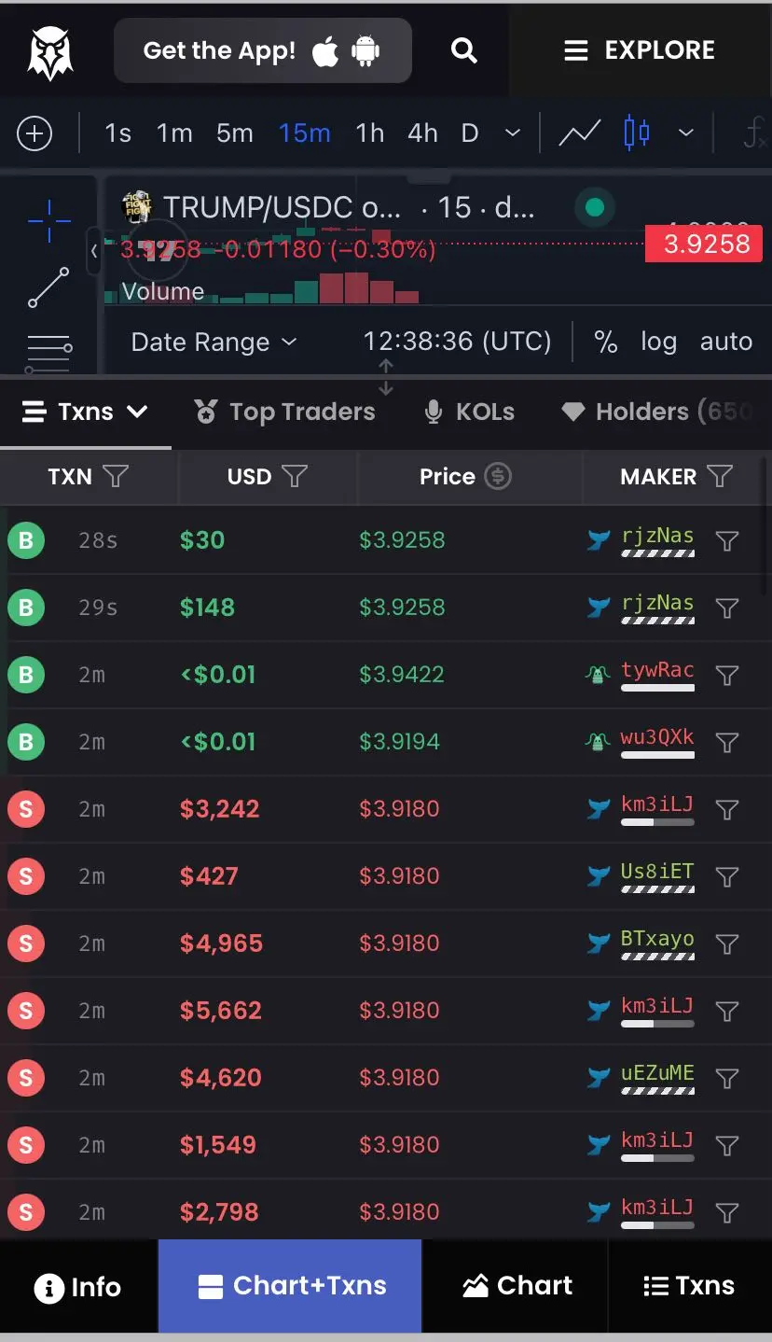This screenshot has width=772, height=1342.
Task: Open maker uEZuME wallet link
Action: pyautogui.click(x=657, y=1073)
